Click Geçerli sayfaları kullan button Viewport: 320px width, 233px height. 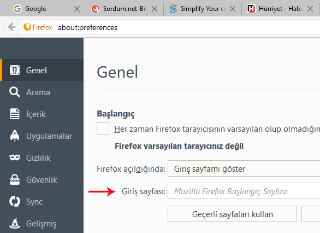click(x=232, y=214)
